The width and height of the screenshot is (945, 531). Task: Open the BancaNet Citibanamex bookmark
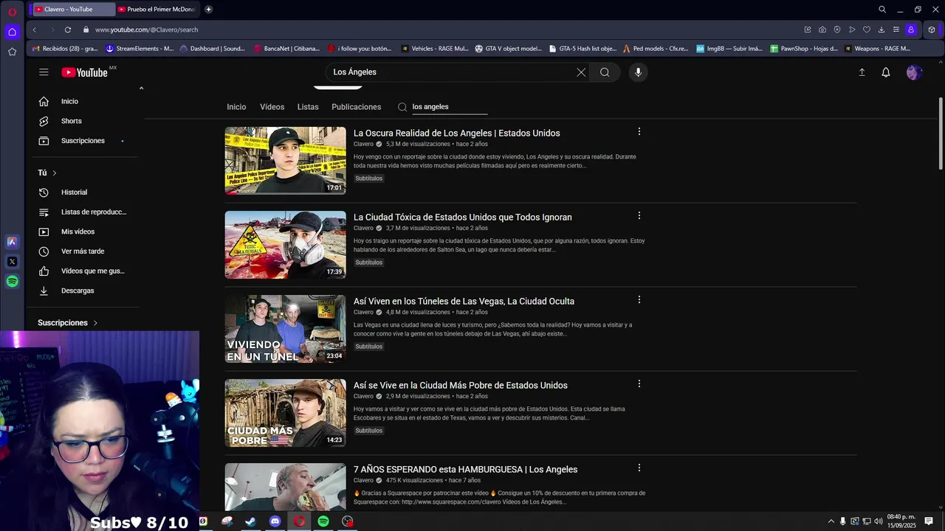tap(286, 49)
